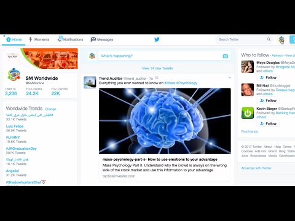Open the blue brain image
Viewport: 295px width, 221px height.
click(x=165, y=121)
